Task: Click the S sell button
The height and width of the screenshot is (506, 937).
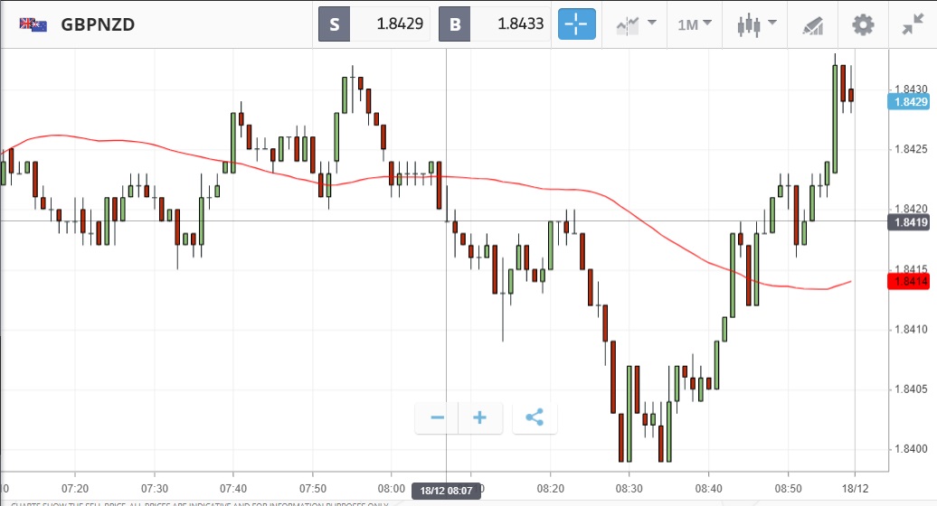Action: point(334,24)
